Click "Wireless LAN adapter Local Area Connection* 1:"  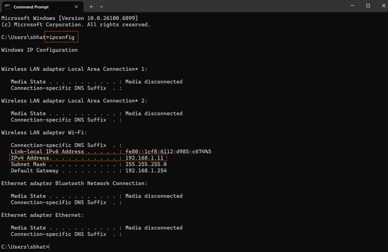click(x=74, y=69)
